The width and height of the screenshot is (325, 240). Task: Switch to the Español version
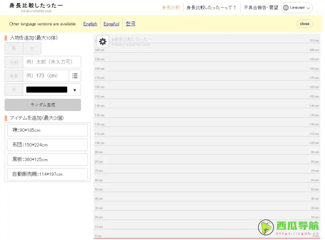(x=111, y=24)
